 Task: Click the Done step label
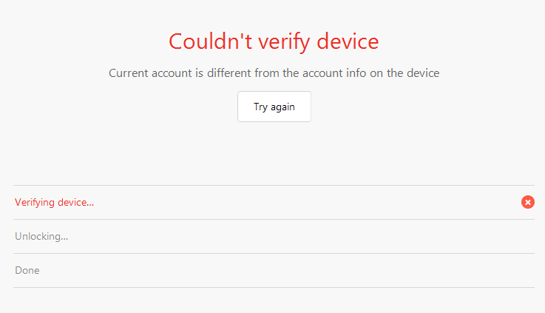[x=27, y=271]
